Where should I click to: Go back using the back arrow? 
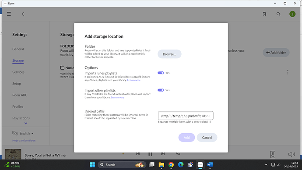pos(23,14)
